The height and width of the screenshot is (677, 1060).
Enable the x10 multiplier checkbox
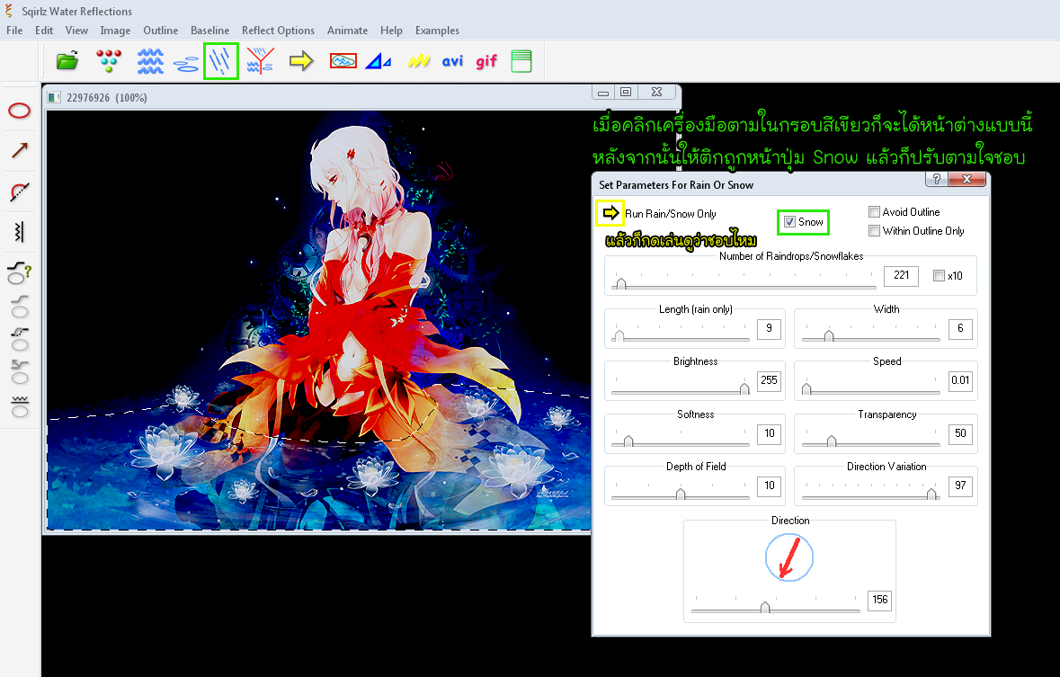pos(939,275)
